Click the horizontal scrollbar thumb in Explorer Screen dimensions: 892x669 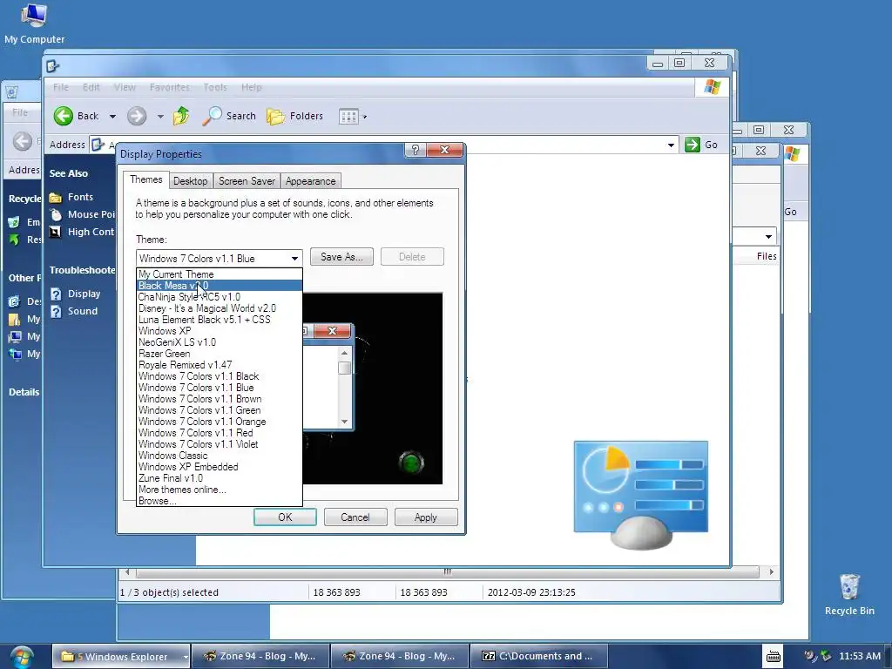coord(448,571)
